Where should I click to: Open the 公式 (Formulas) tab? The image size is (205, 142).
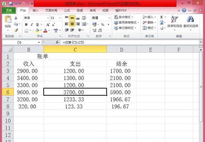click(67, 11)
